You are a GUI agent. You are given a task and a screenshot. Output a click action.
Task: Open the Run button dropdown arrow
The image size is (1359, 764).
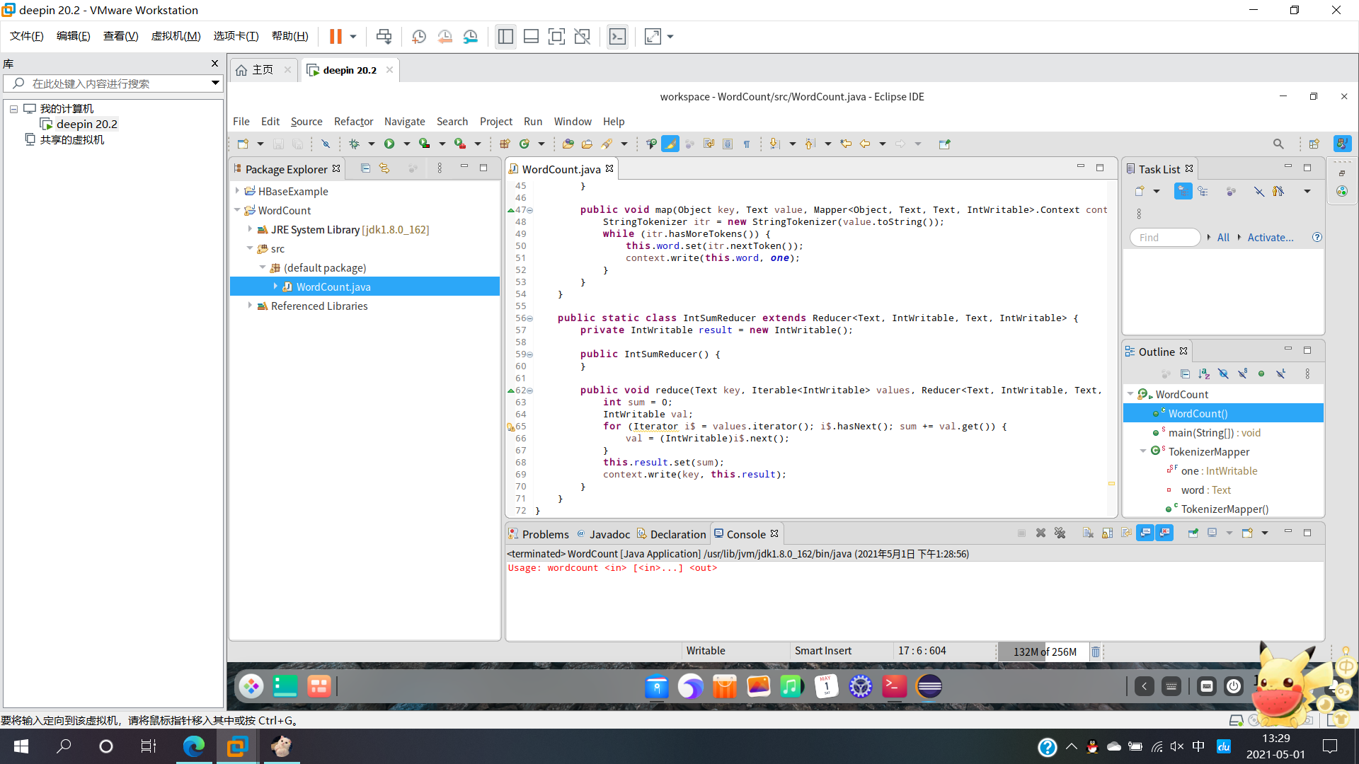click(406, 144)
